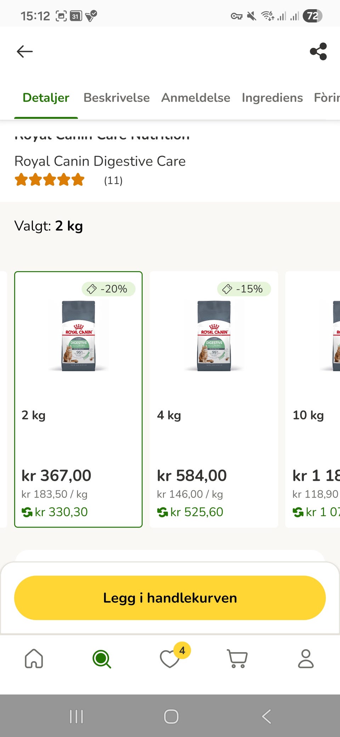Open the (11) reviews count link
Image resolution: width=340 pixels, height=737 pixels.
[113, 181]
